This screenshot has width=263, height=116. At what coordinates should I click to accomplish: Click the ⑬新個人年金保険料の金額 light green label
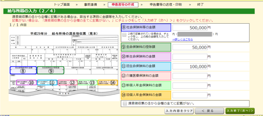pos(146,85)
